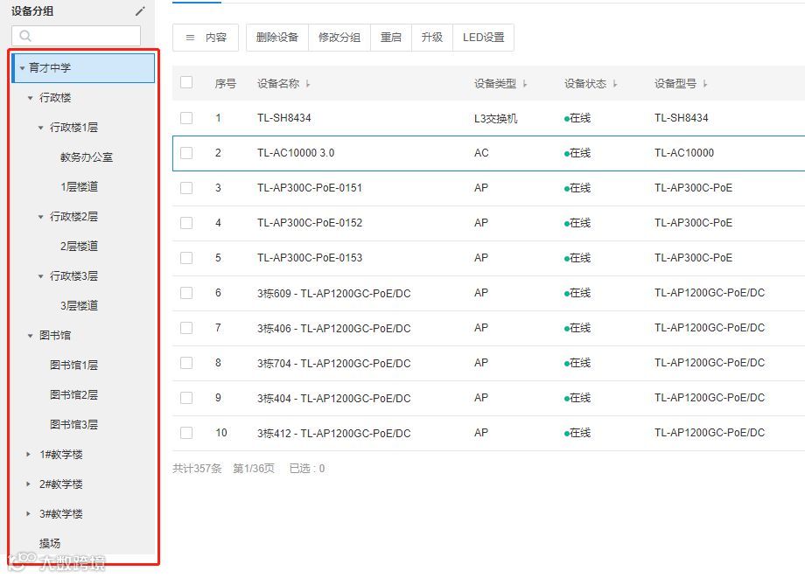The image size is (805, 578).
Task: Click the sort arrow next to 设备名称
Action: click(308, 84)
